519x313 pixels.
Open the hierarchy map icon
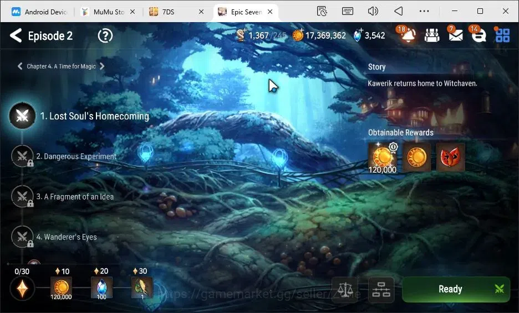point(381,290)
